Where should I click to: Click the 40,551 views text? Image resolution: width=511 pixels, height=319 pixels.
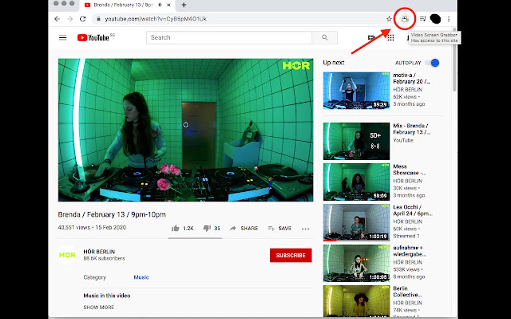pyautogui.click(x=74, y=227)
